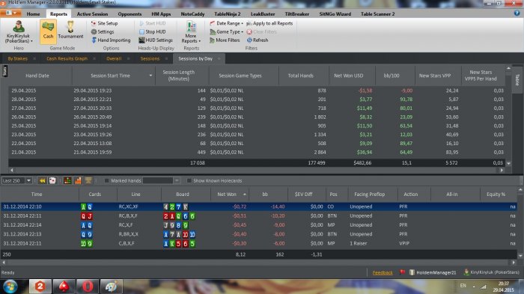Open the Marked hands dropdown
The width and height of the screenshot is (524, 294).
177,181
